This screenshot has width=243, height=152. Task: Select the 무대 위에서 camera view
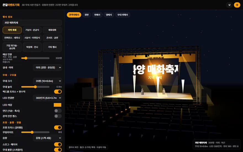pos(123,15)
